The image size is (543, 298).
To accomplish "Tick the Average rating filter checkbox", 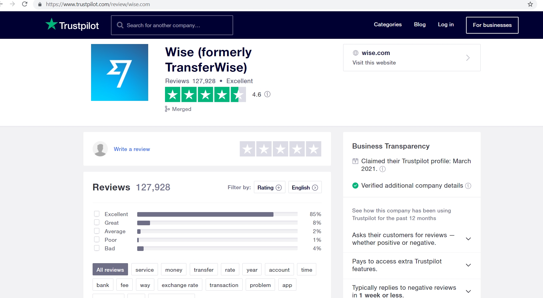I will click(x=97, y=231).
